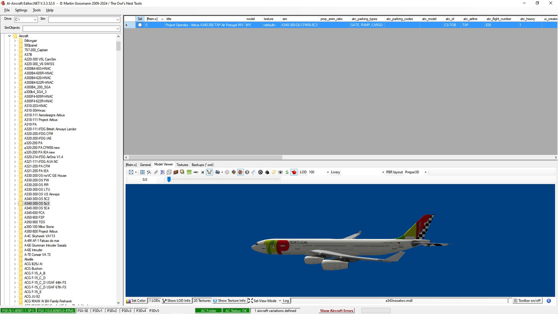Click the blue curve icon next to the sphere

coord(254,172)
